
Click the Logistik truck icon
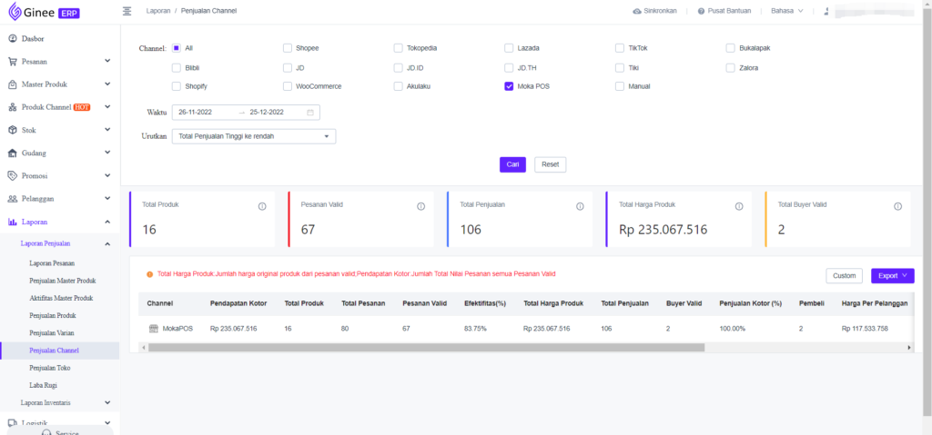(x=13, y=422)
